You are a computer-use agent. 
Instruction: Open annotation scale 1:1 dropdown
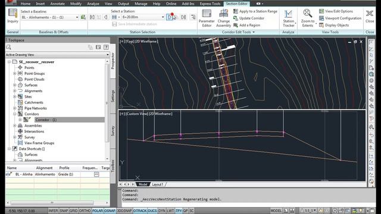(308, 210)
